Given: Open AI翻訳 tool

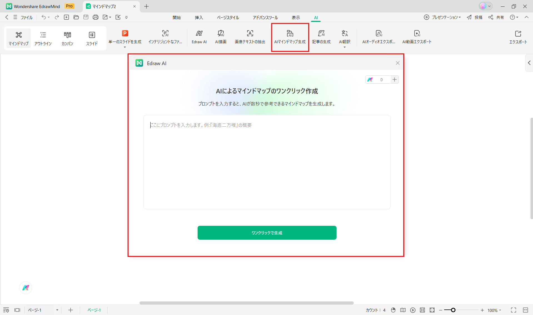Looking at the screenshot, I should [x=345, y=37].
